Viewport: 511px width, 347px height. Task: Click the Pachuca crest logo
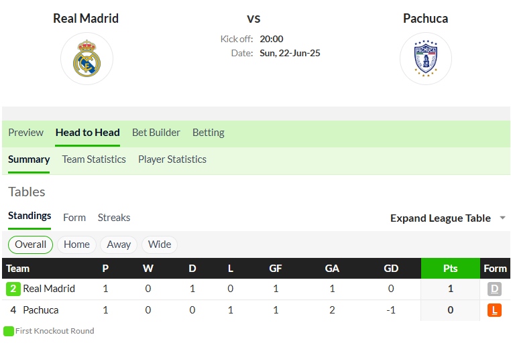pyautogui.click(x=426, y=58)
